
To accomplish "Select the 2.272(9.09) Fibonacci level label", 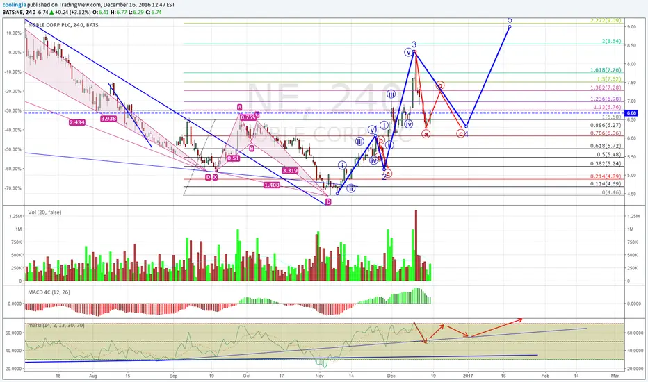I will pyautogui.click(x=606, y=21).
